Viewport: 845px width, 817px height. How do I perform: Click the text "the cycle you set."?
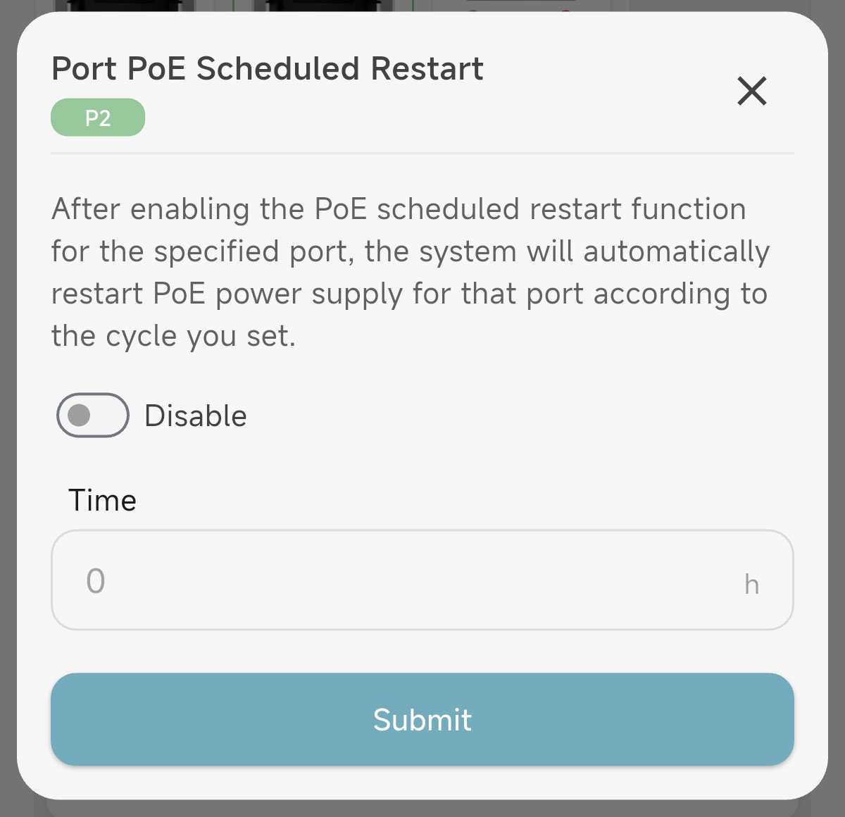(173, 336)
